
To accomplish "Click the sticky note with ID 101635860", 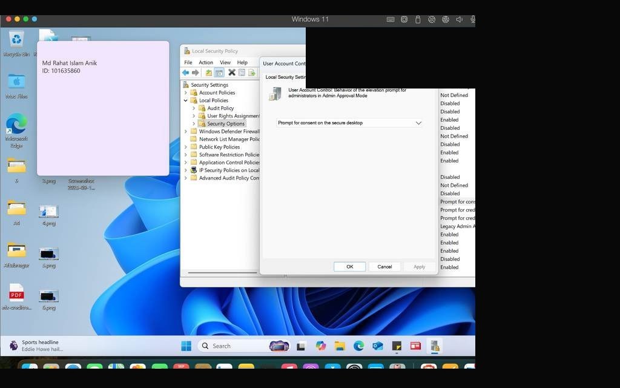I will pyautogui.click(x=103, y=108).
